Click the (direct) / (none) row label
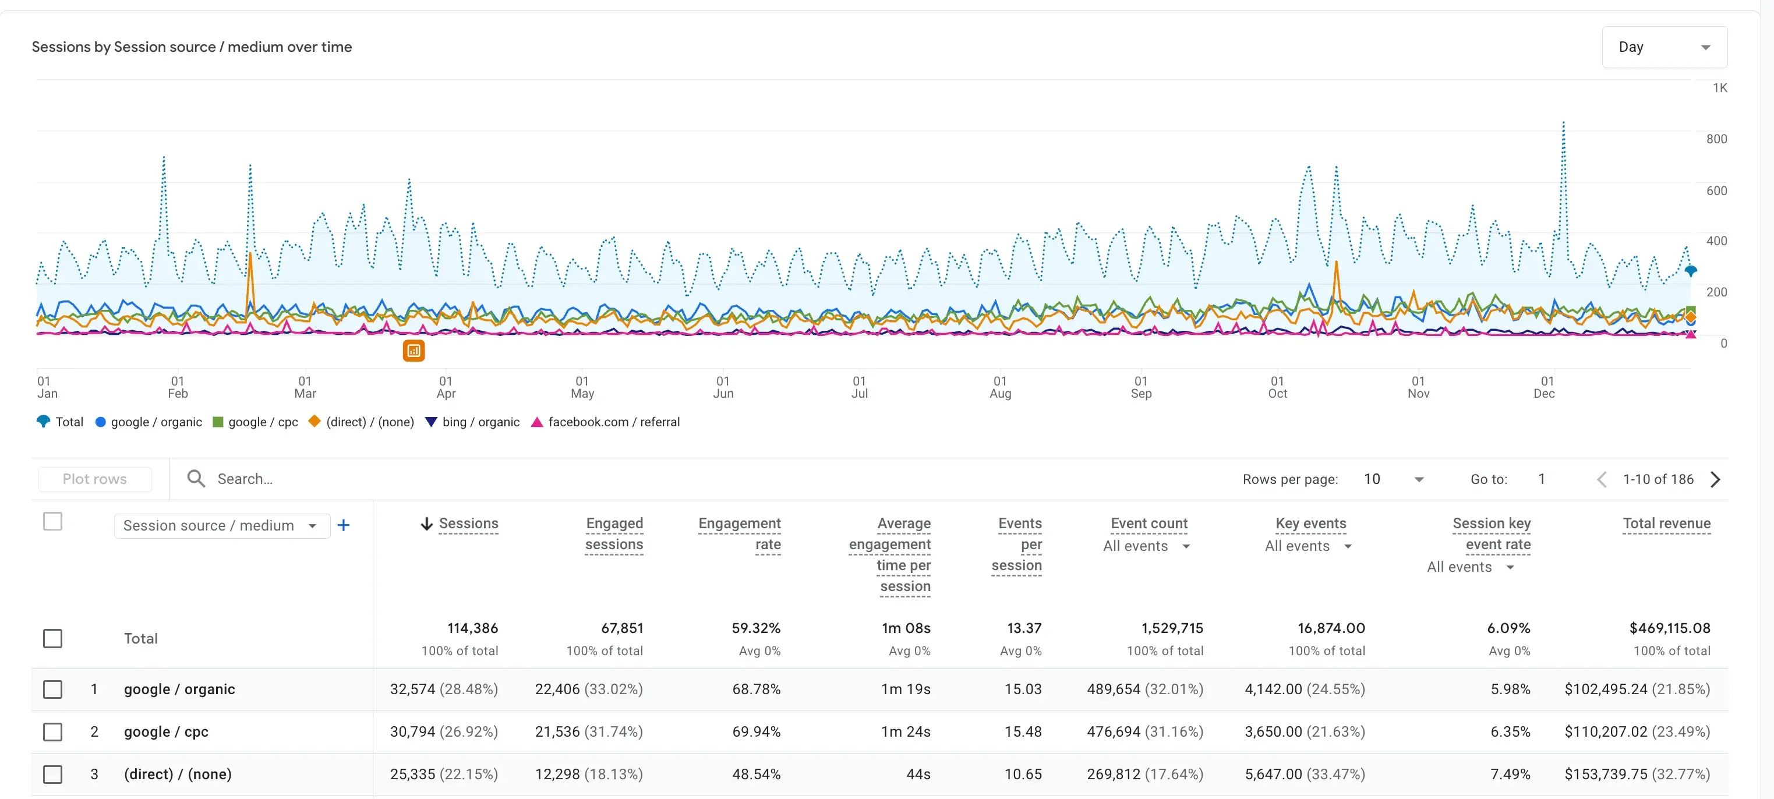 point(178,774)
